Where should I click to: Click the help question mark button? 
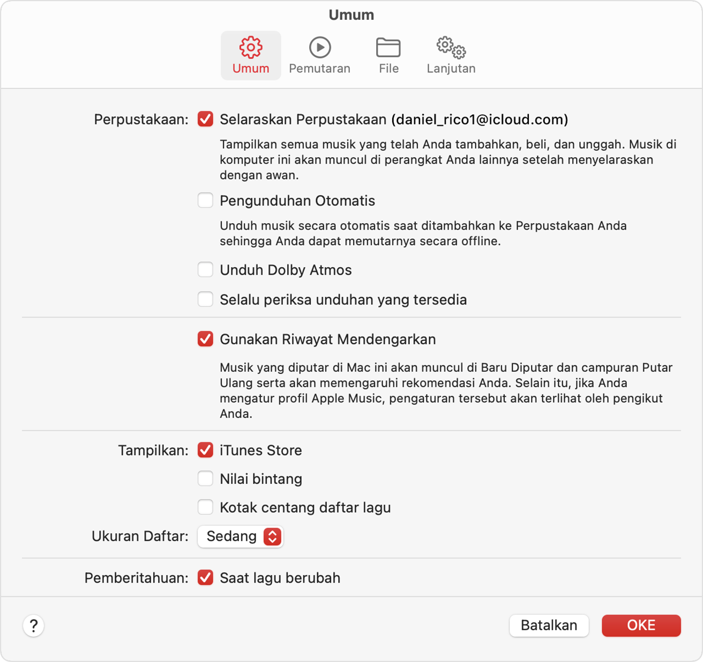(34, 626)
